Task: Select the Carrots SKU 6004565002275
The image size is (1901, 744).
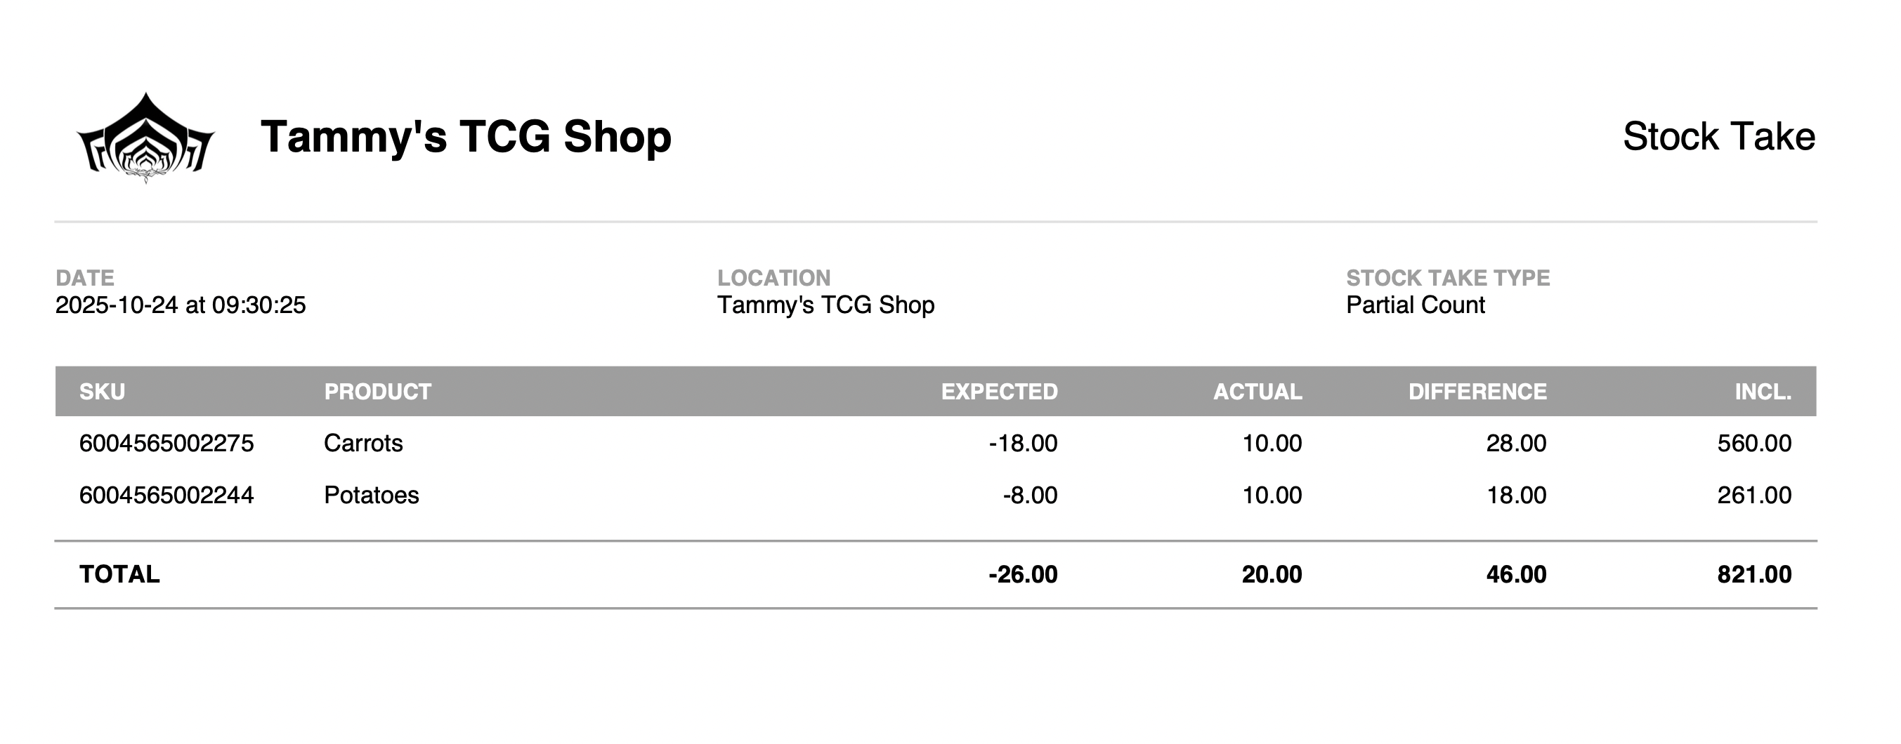Action: pos(166,443)
